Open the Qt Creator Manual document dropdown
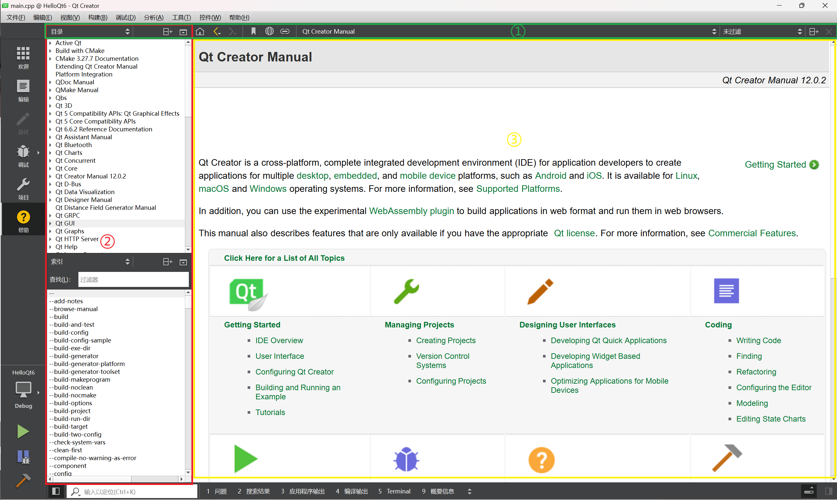Screen dimensions: 837x500 coord(509,31)
